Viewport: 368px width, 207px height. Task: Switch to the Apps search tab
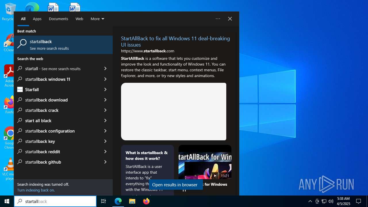click(37, 19)
